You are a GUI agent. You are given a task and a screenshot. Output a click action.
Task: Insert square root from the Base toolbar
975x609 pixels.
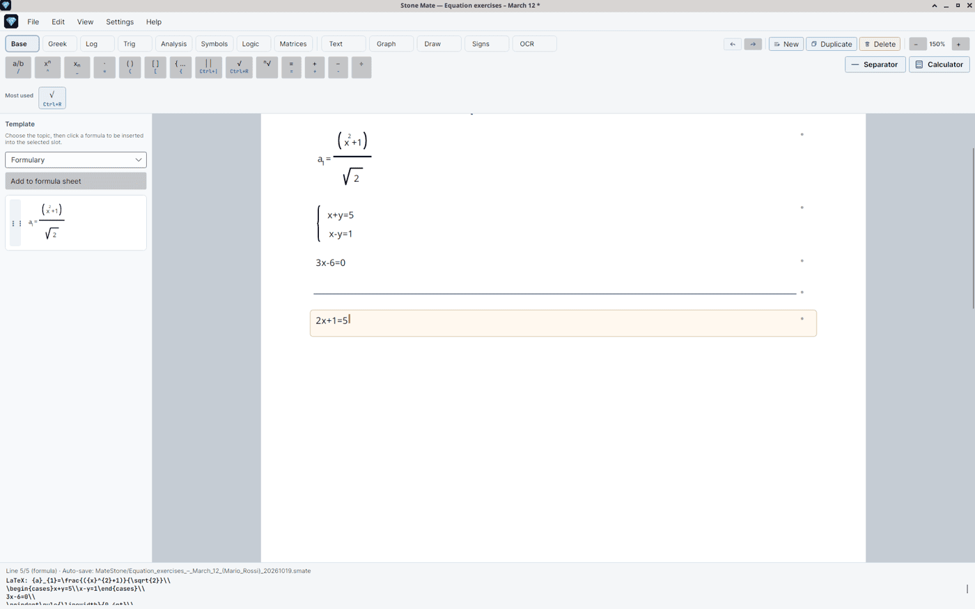click(239, 67)
